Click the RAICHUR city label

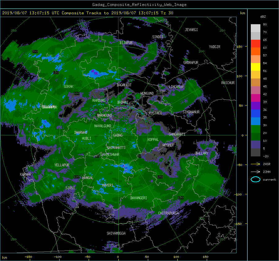[228, 83]
